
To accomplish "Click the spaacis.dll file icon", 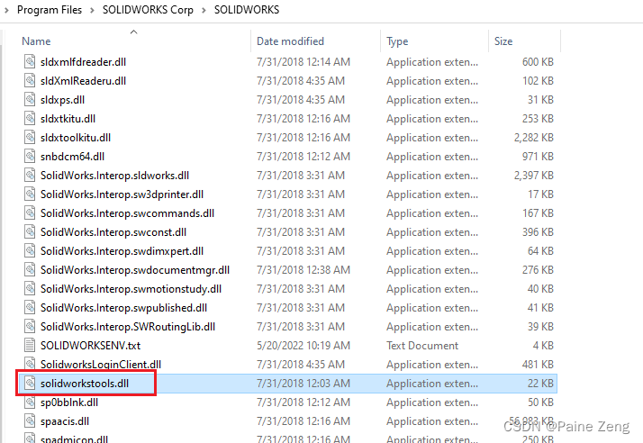I will click(x=30, y=420).
